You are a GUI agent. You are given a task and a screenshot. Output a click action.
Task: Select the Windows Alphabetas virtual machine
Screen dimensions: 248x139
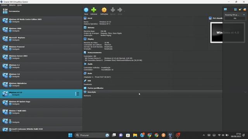(41, 85)
